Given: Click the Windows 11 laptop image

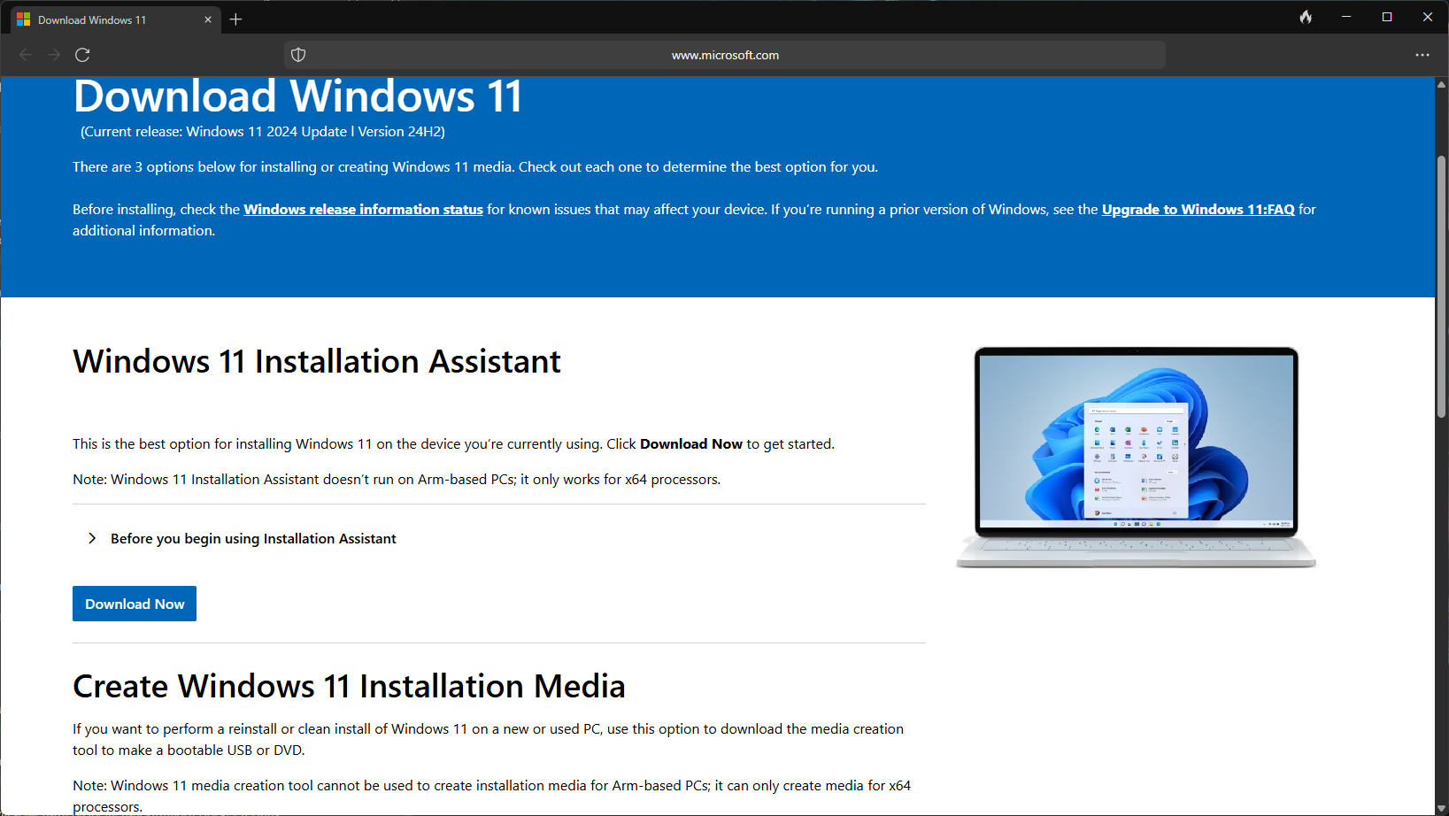Looking at the screenshot, I should click(1137, 457).
